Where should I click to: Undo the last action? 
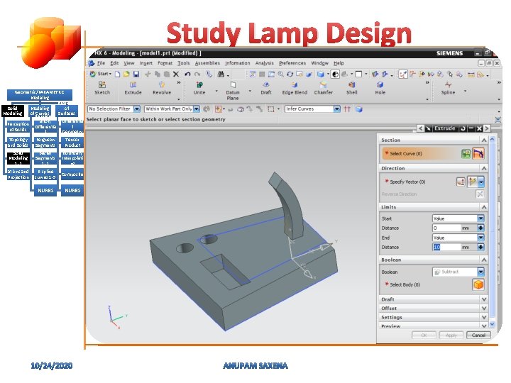(x=187, y=74)
